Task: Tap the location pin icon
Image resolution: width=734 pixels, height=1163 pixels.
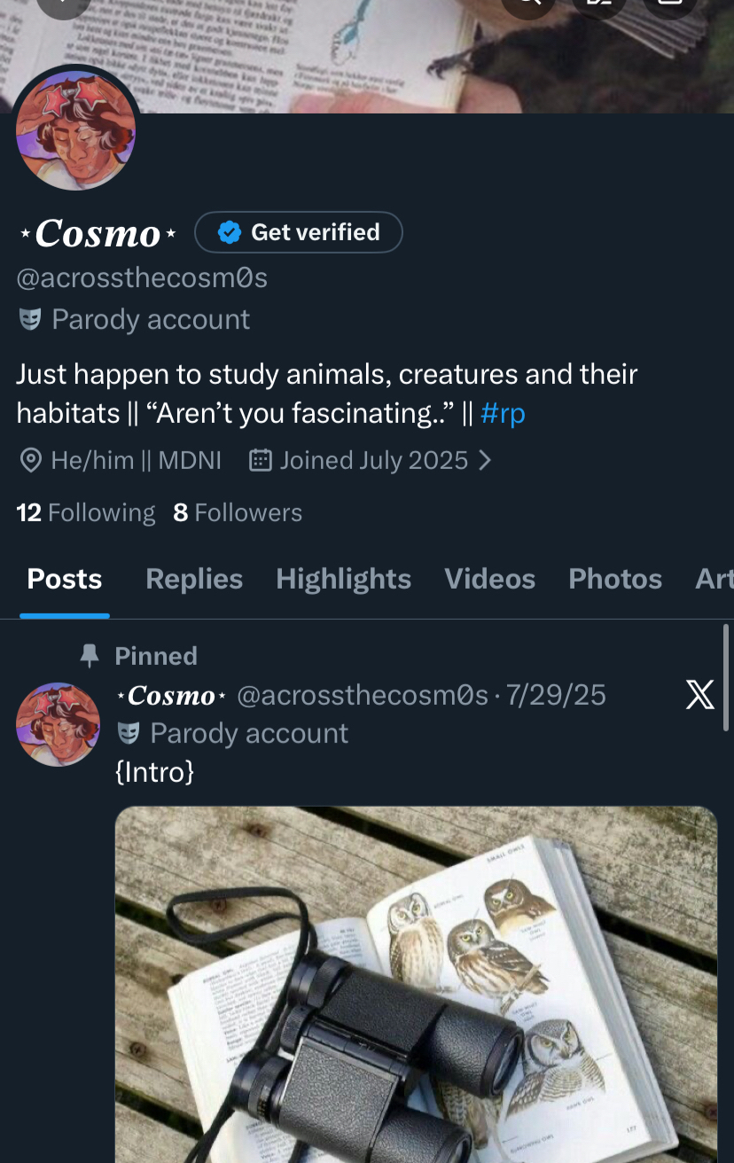Action: coord(31,460)
